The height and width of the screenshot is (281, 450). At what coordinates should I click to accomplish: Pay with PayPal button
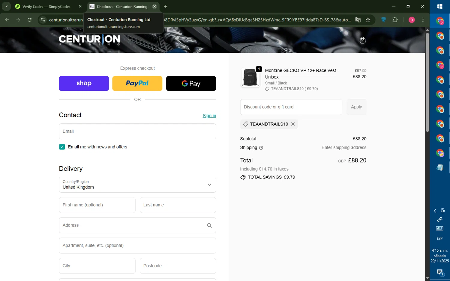(137, 83)
